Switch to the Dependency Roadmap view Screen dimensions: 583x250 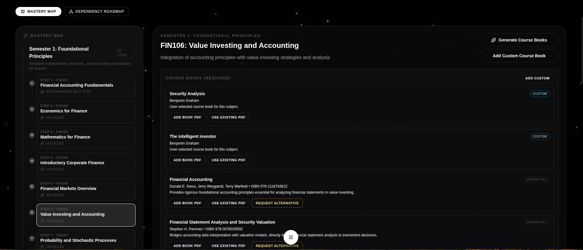[97, 11]
